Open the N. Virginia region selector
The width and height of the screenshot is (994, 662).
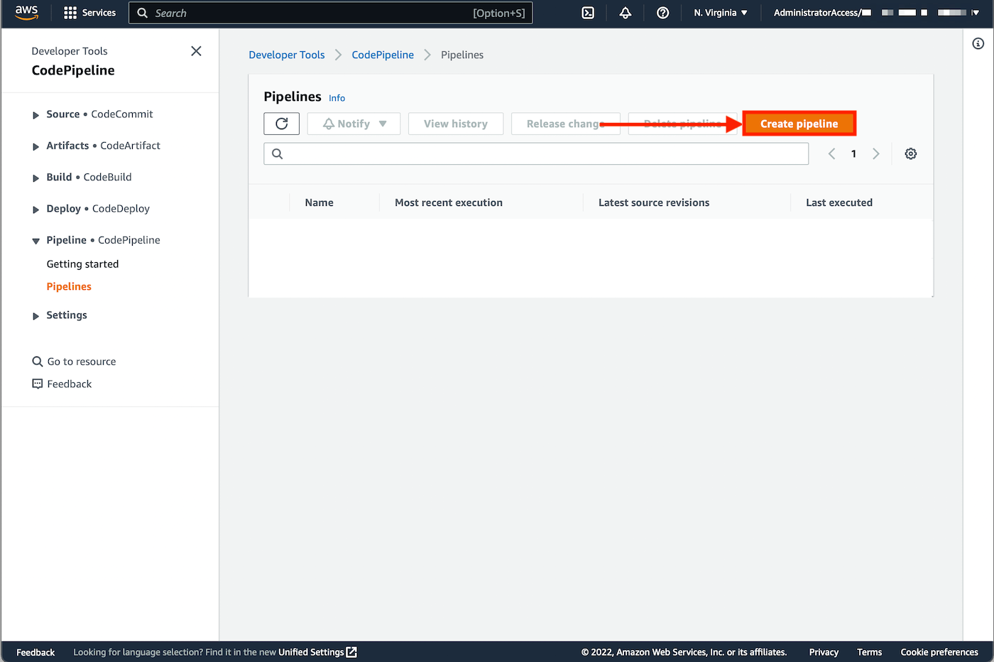pos(720,12)
